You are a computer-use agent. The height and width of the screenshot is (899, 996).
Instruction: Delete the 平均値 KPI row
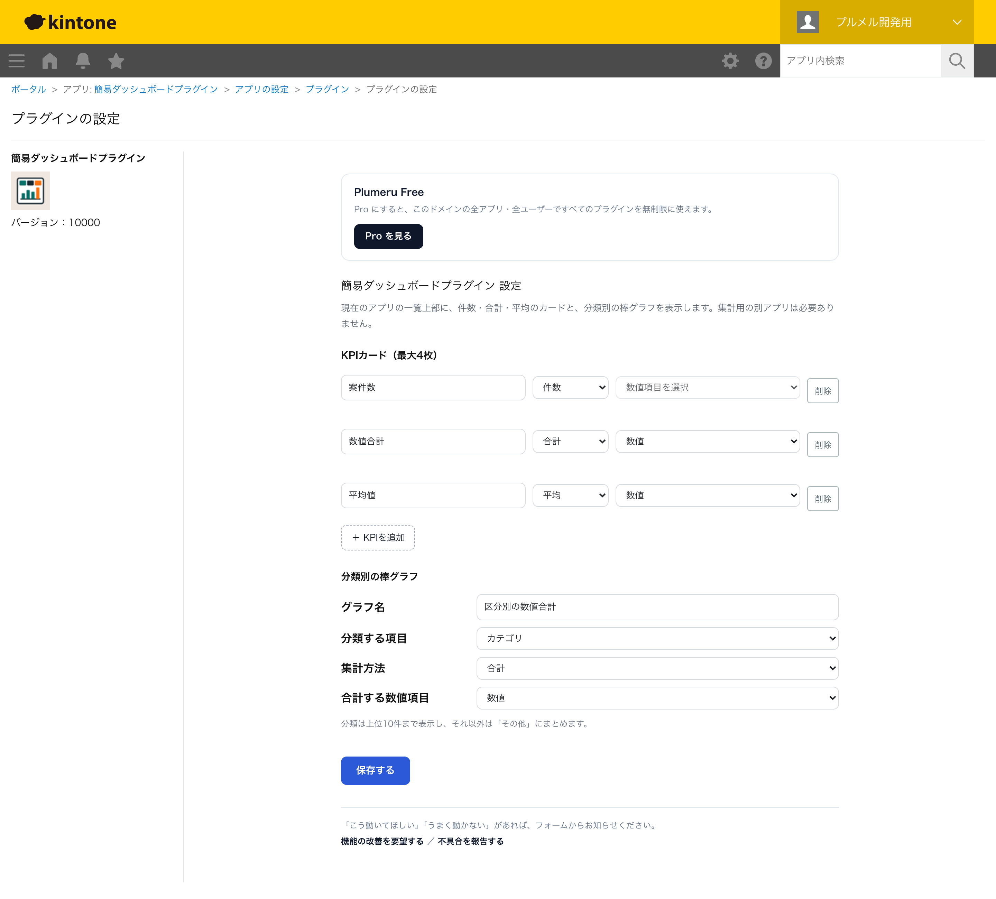pyautogui.click(x=823, y=498)
